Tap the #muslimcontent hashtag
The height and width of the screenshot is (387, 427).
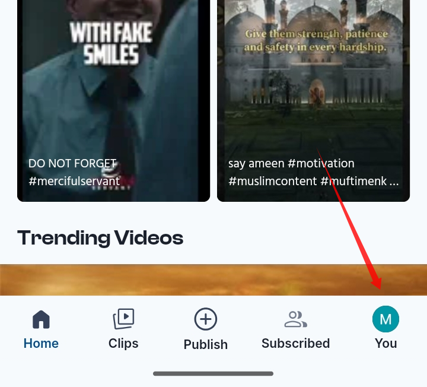click(x=272, y=181)
